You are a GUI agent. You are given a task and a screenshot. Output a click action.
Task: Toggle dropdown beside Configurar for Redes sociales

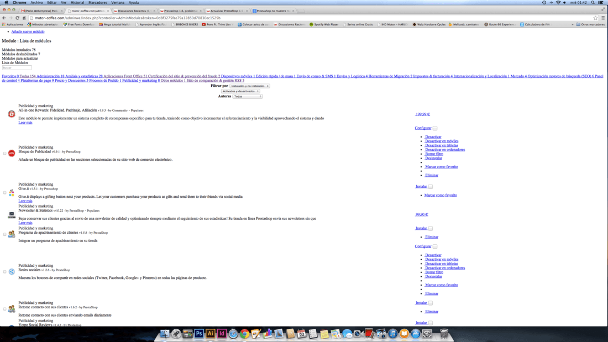tap(435, 246)
